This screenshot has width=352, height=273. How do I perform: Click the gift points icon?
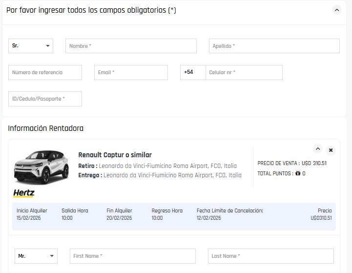tap(298, 173)
